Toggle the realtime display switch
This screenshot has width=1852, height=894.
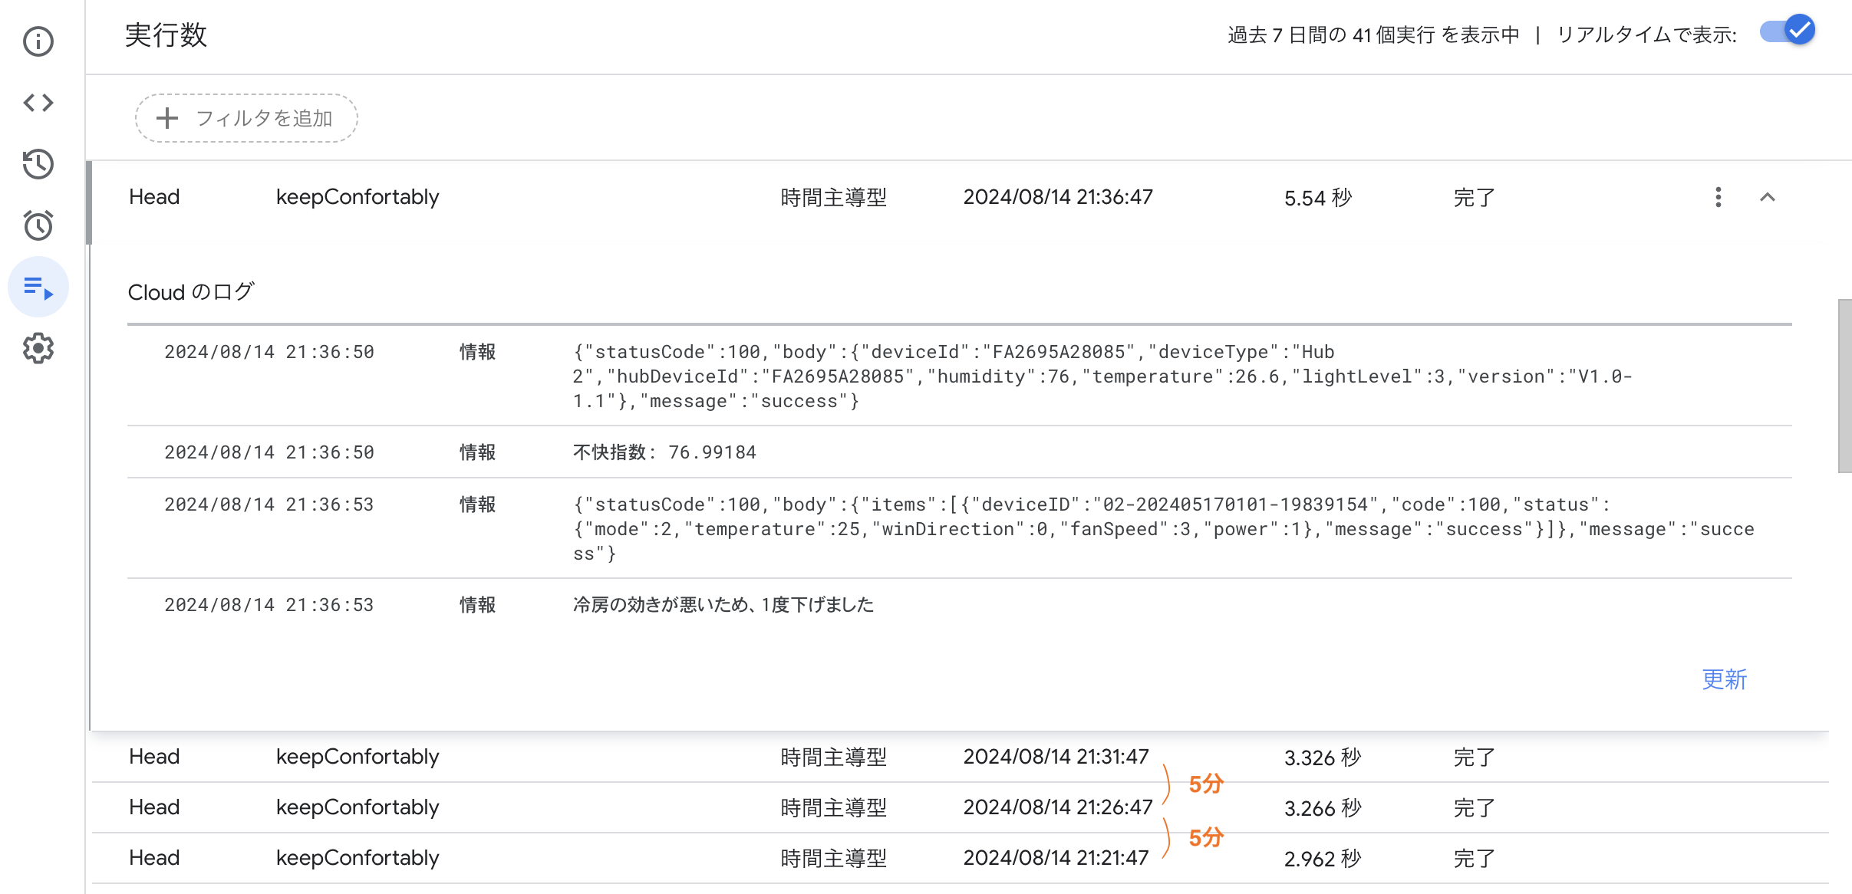pos(1788,32)
